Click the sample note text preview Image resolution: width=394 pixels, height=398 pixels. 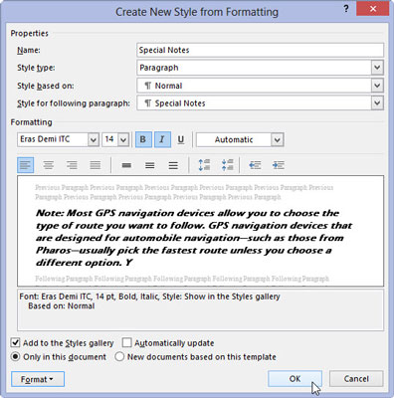pyautogui.click(x=194, y=238)
